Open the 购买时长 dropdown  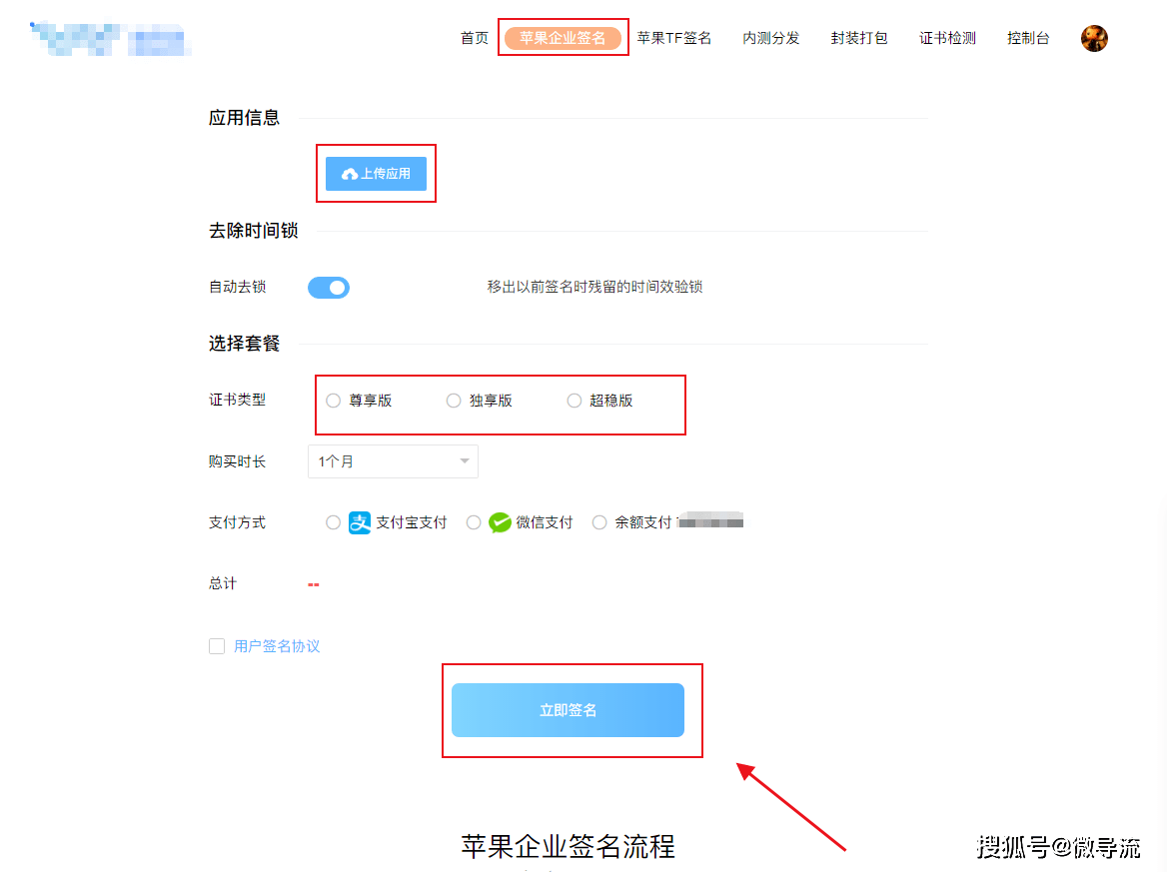pyautogui.click(x=393, y=461)
